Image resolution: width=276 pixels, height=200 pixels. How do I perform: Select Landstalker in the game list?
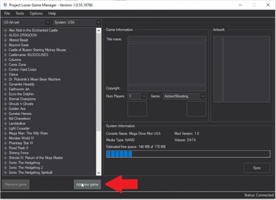tap(17, 124)
